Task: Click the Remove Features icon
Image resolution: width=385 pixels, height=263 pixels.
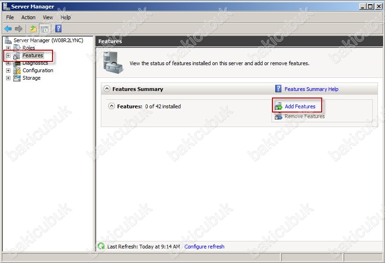Action: (279, 116)
